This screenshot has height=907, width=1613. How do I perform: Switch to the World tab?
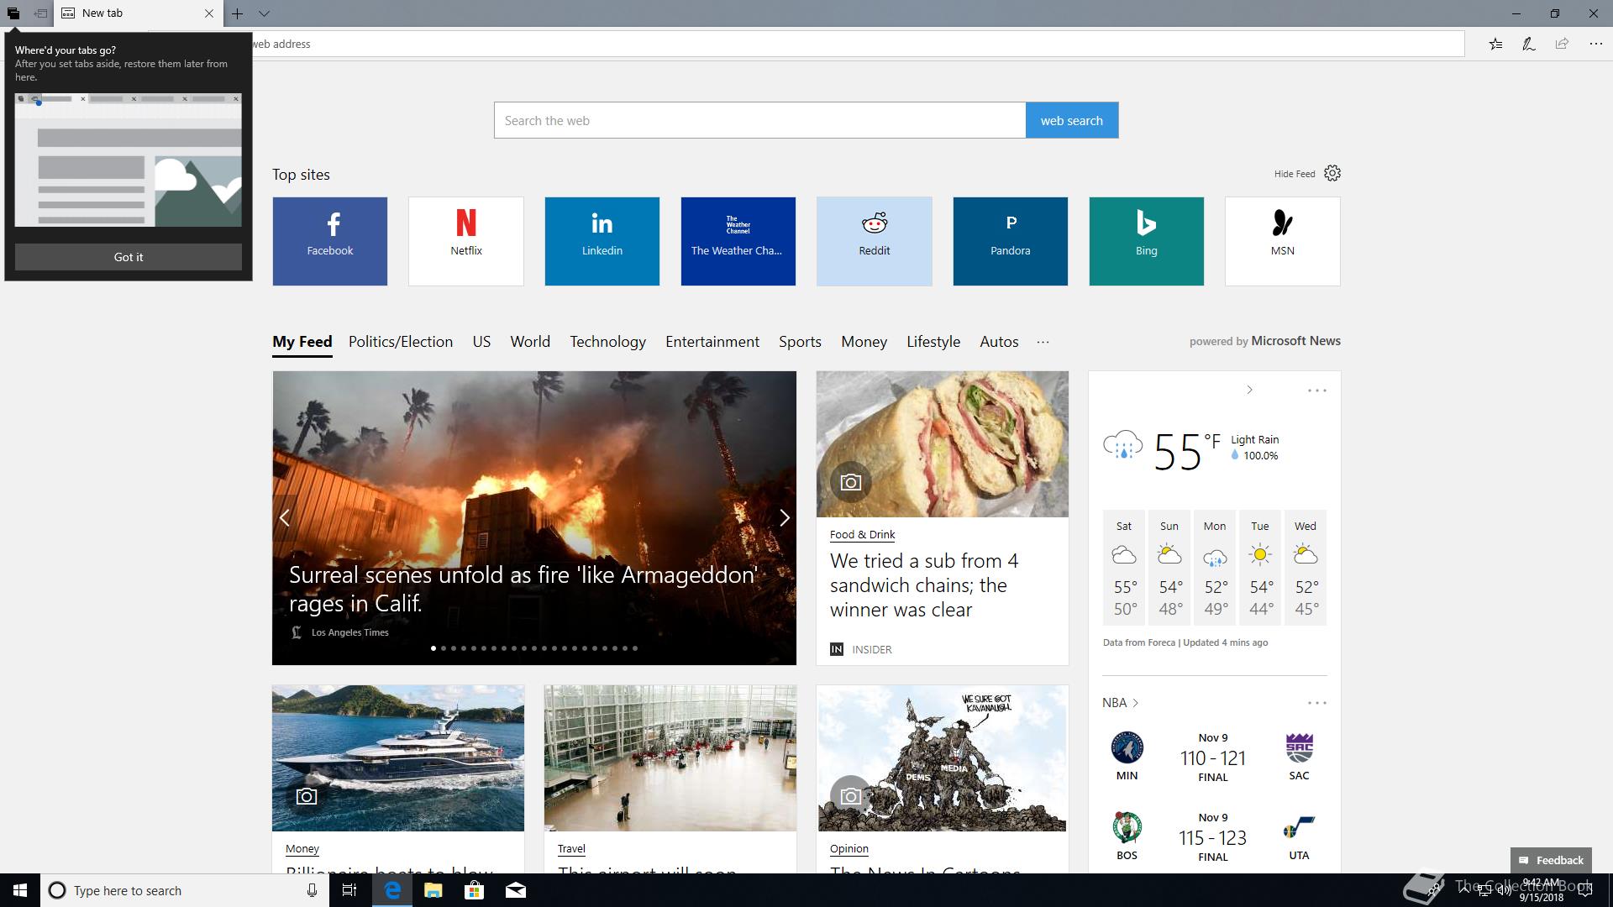tap(530, 342)
